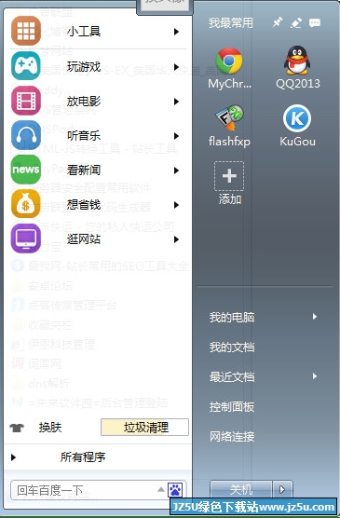Click the 玩游戏 gamepad icon
Image resolution: width=340 pixels, height=518 pixels.
[26, 65]
